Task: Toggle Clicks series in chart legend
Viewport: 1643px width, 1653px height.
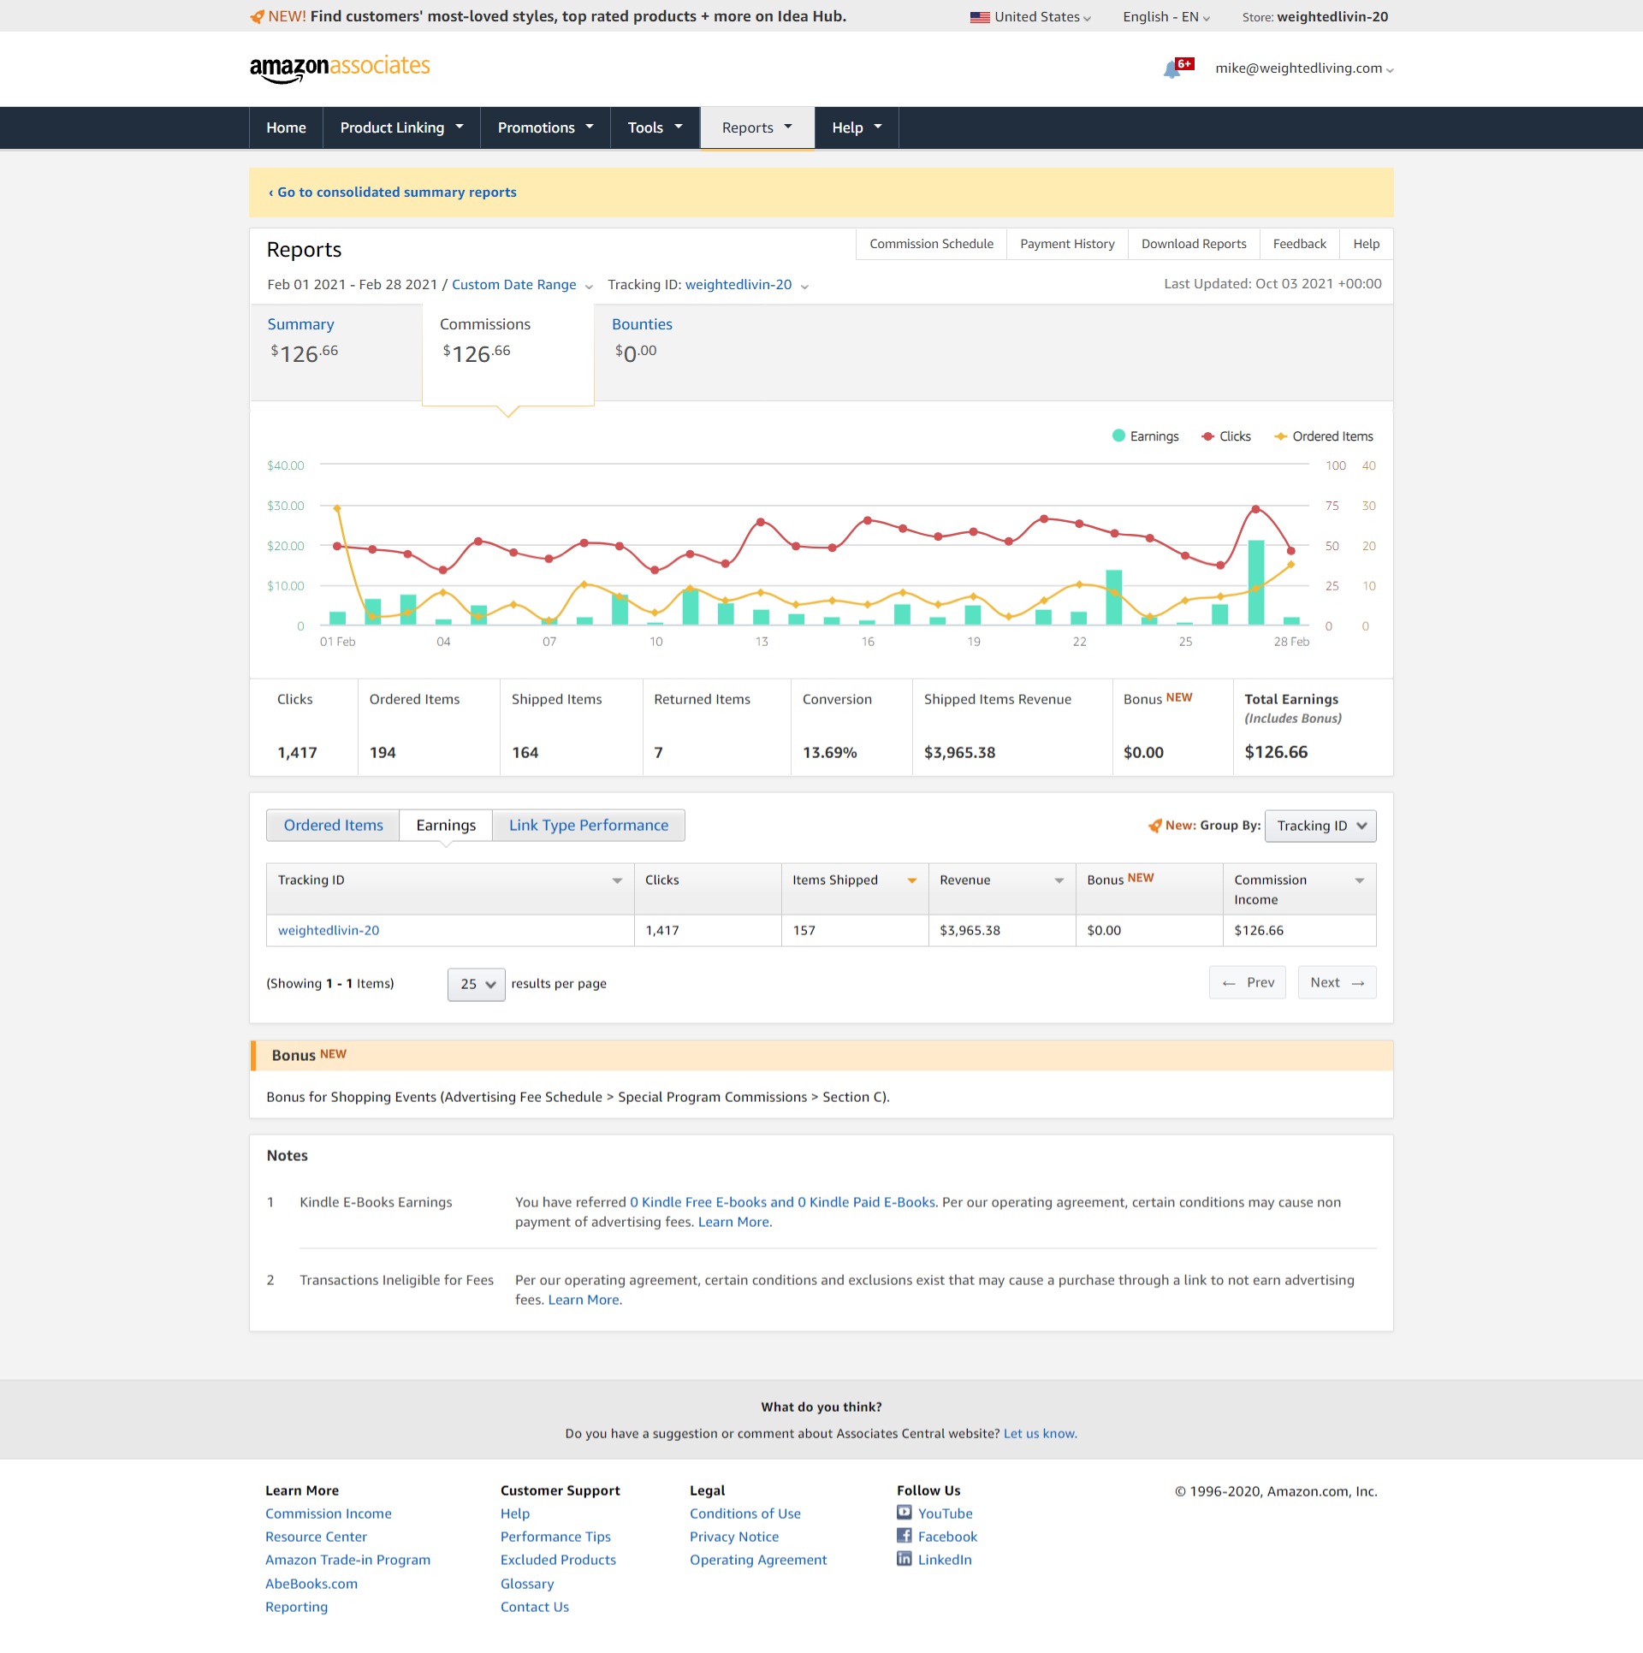Action: (1225, 436)
